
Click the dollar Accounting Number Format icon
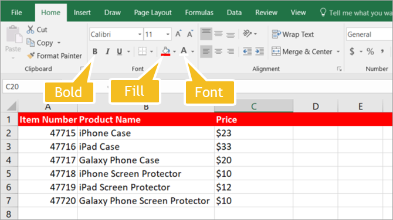coord(352,51)
